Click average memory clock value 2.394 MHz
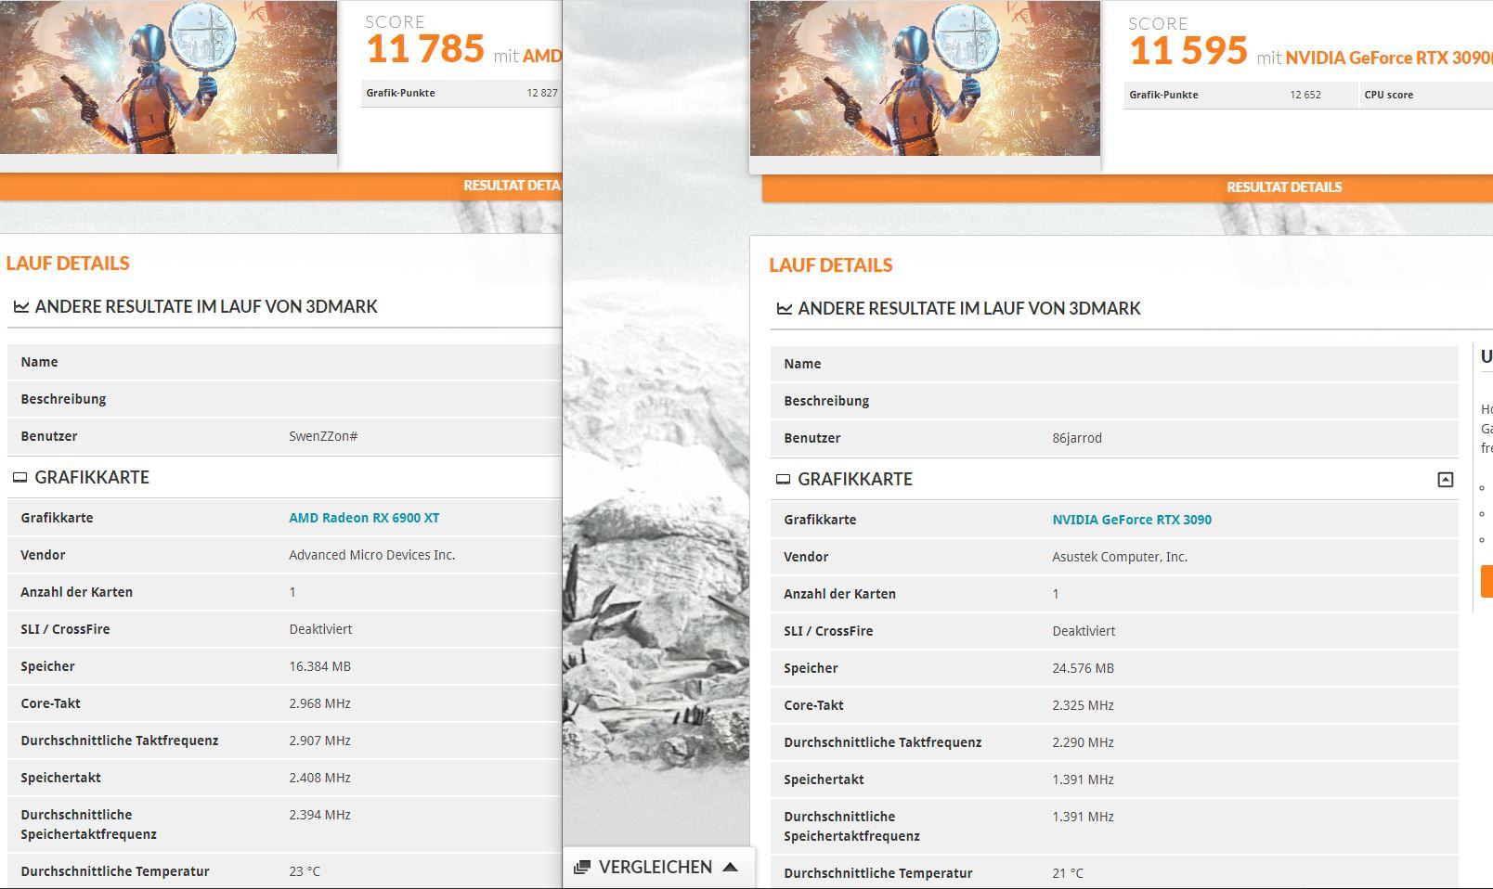The height and width of the screenshot is (889, 1493). coord(319,815)
